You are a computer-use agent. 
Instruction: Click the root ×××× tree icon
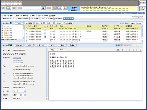(3, 26)
